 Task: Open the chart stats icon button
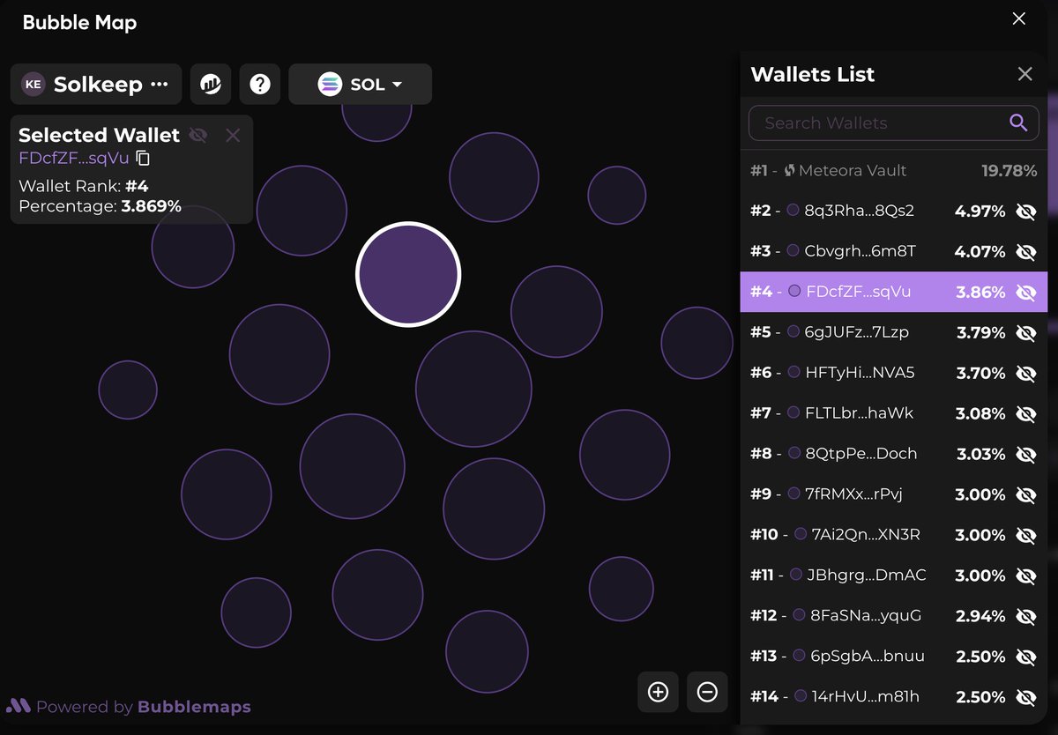[x=211, y=84]
